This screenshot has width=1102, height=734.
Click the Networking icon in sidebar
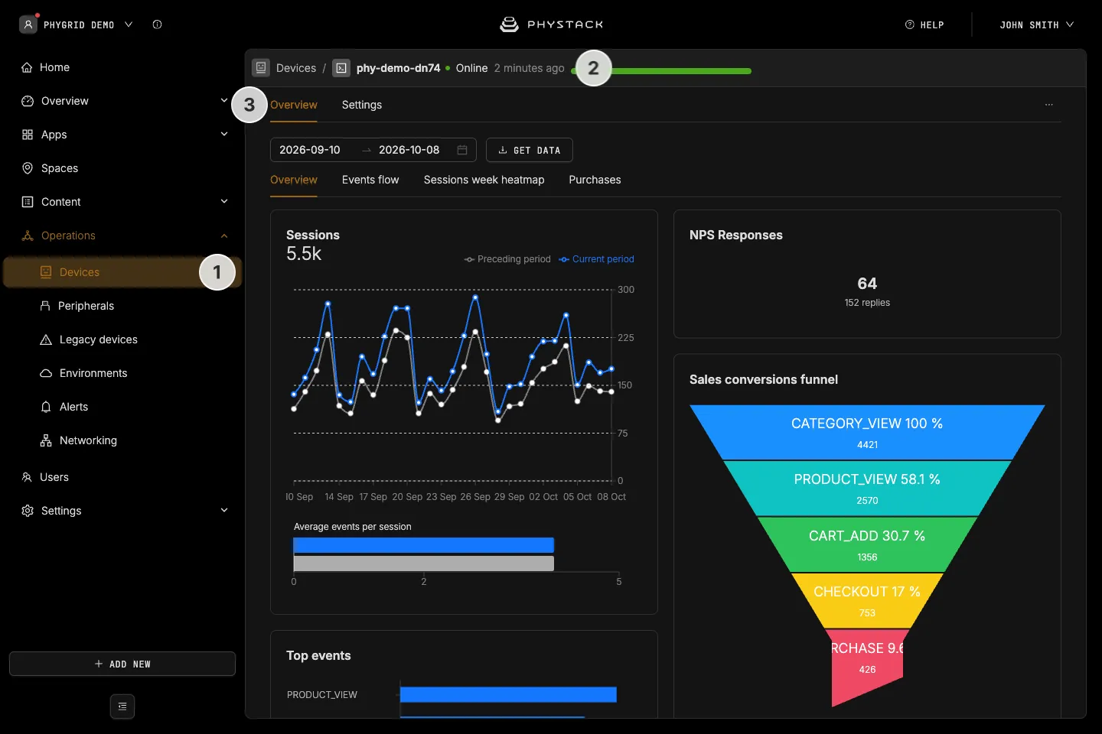click(46, 440)
